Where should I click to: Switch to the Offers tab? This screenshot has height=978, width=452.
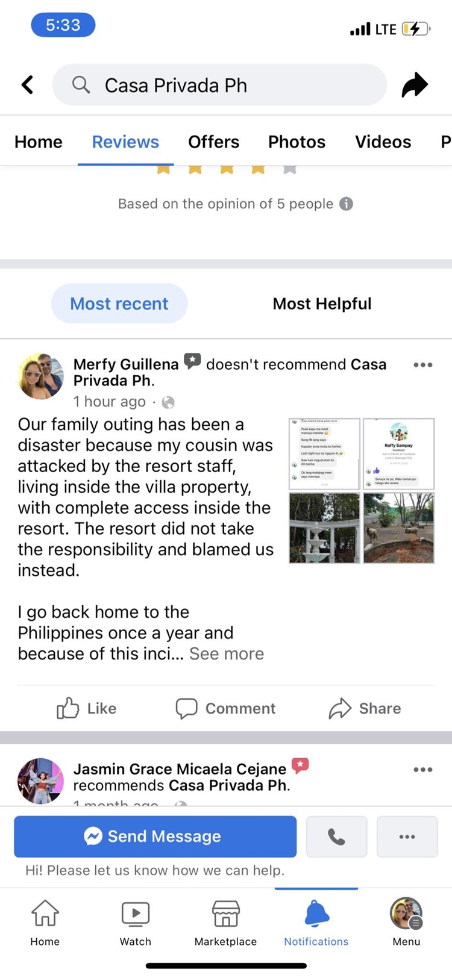pyautogui.click(x=213, y=142)
